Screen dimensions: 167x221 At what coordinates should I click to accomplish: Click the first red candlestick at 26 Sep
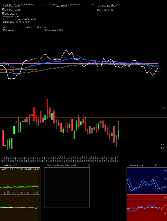pyautogui.click(x=3, y=138)
